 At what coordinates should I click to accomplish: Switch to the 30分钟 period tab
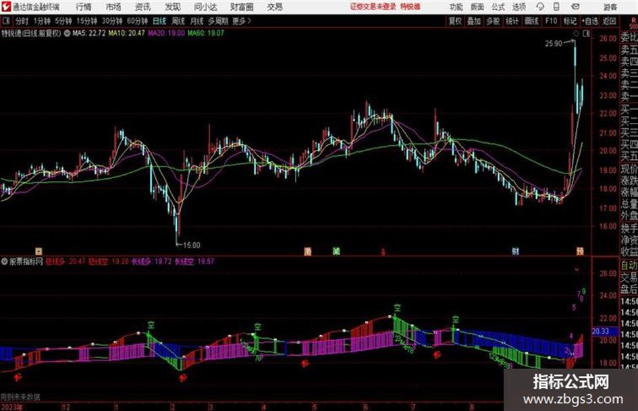(x=112, y=21)
